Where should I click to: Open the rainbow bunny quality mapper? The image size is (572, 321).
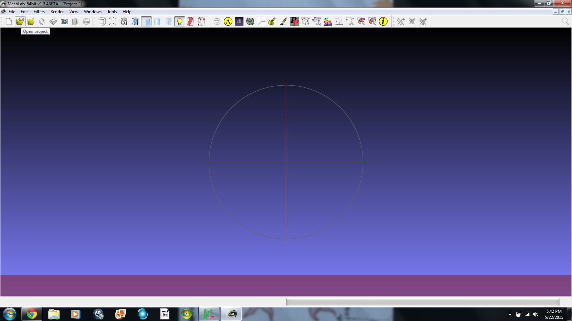(328, 21)
